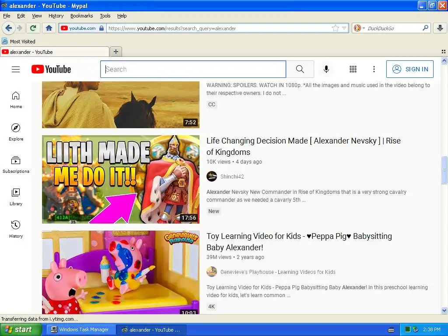Click the 'New' badge on Nevsky video

(213, 211)
